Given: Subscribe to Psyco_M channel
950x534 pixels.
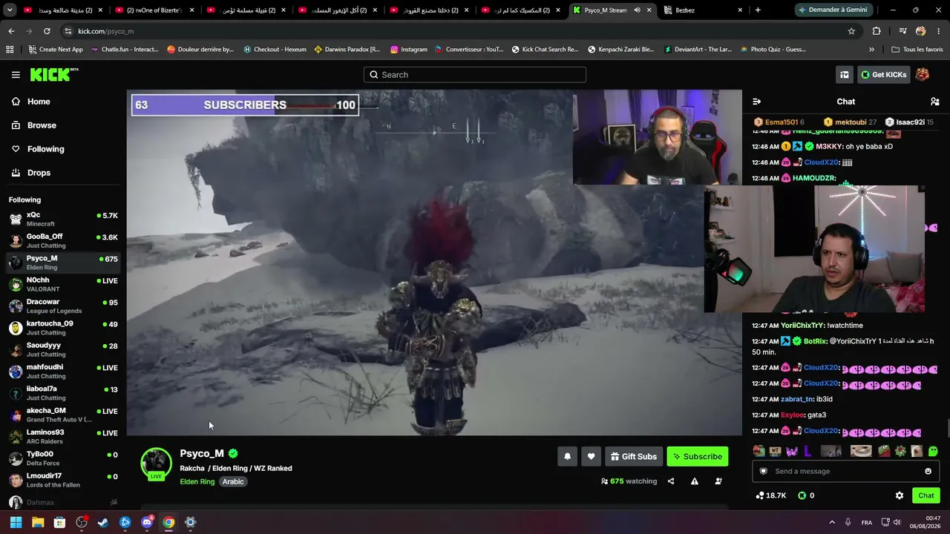Looking at the screenshot, I should 698,457.
